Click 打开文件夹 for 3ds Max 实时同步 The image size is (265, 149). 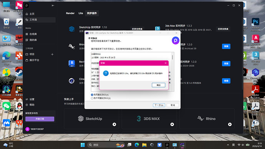click(223, 29)
